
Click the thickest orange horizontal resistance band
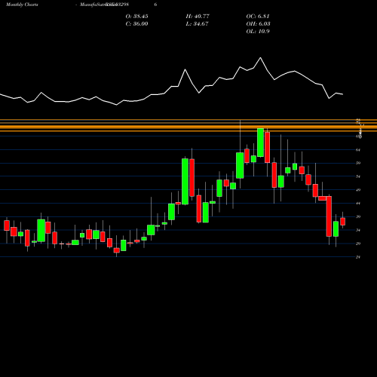click(x=188, y=127)
